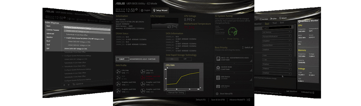Click Save & Exit(F10)
This screenshot has height=106, width=361.
coord(218,100)
